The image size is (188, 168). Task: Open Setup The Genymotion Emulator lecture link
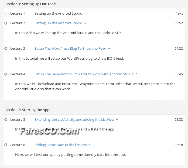click(84, 74)
